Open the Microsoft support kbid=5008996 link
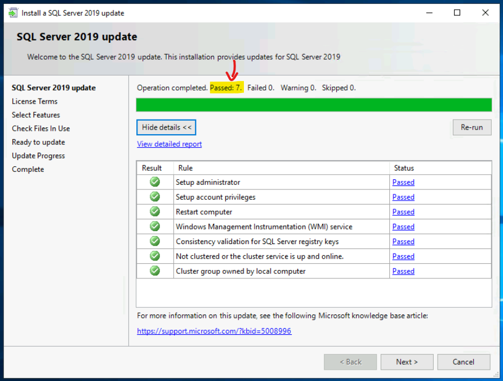This screenshot has width=503, height=381. pos(214,331)
